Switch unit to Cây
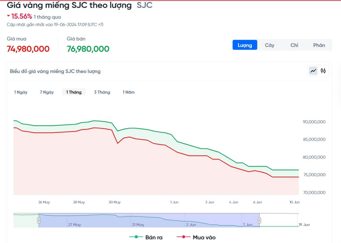This screenshot has height=243, width=341. pos(269,45)
